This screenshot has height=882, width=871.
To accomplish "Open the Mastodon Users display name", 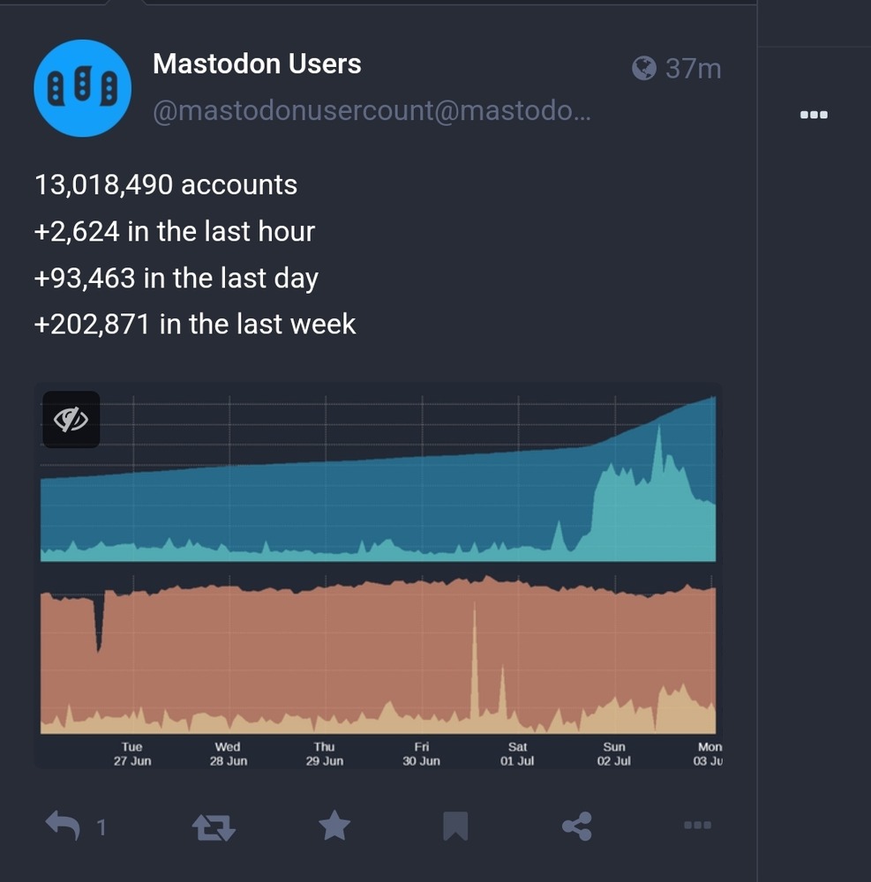I will click(x=257, y=64).
